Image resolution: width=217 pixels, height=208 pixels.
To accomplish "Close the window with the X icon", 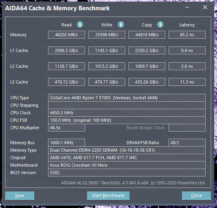I will click(x=205, y=7).
